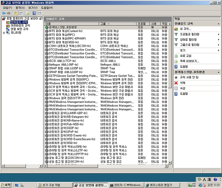Click the 새 규칙... action link
222x188 pixels.
click(x=186, y=29)
